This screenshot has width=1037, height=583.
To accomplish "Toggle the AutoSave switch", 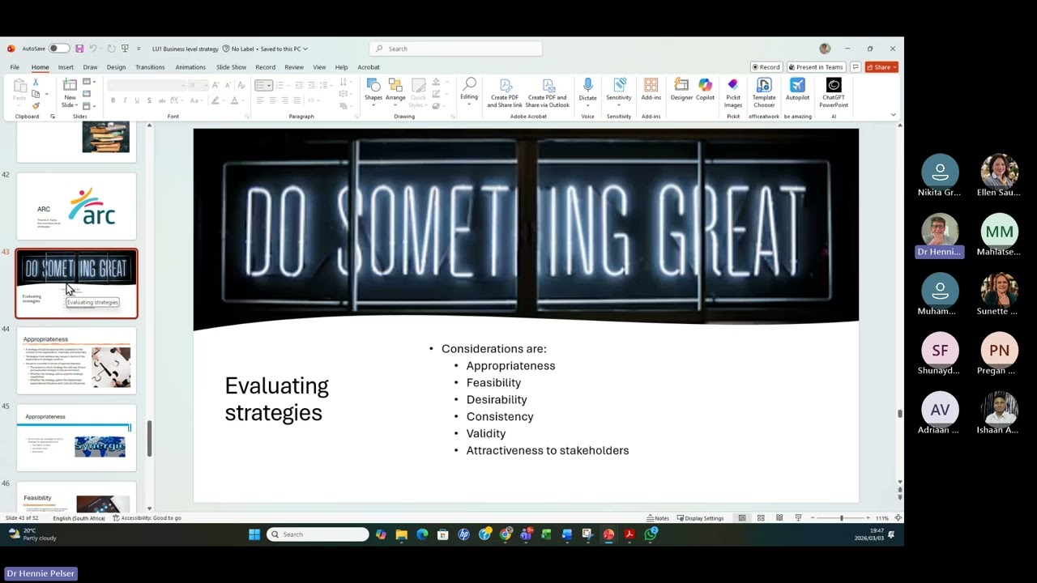I will (58, 49).
